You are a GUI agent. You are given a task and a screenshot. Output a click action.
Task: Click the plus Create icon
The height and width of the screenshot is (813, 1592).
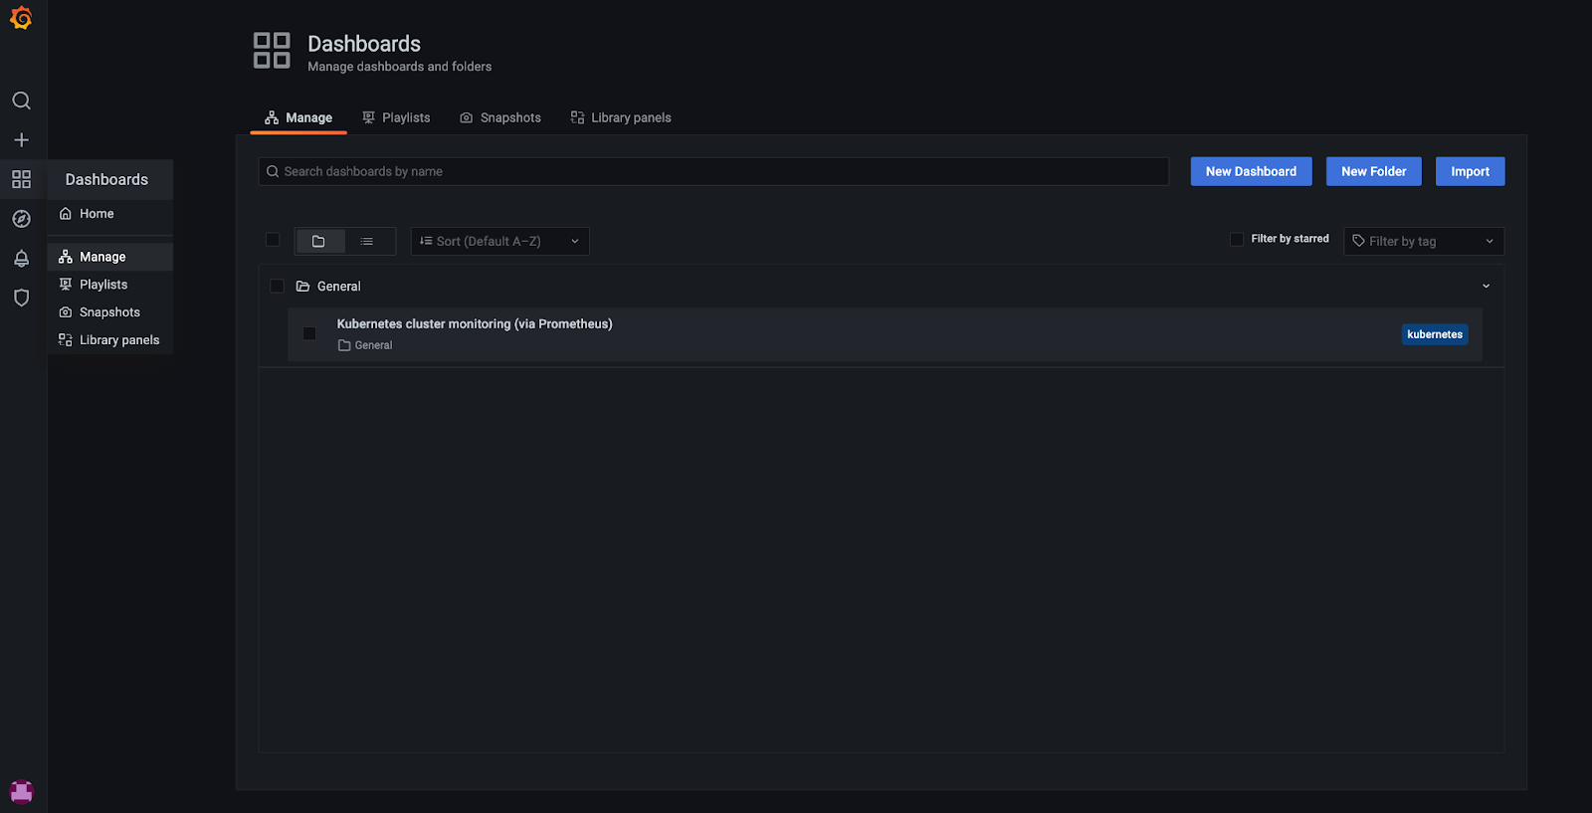tap(21, 140)
